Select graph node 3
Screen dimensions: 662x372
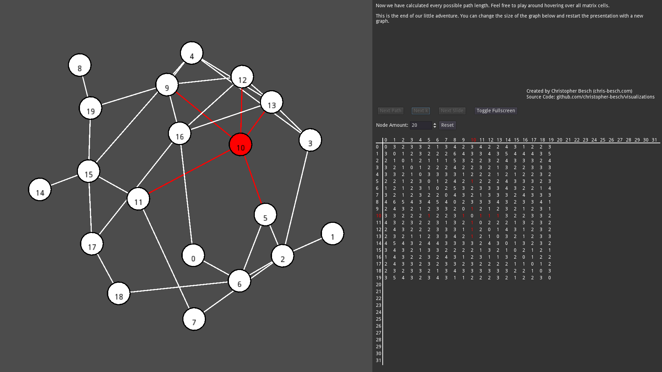coord(310,140)
